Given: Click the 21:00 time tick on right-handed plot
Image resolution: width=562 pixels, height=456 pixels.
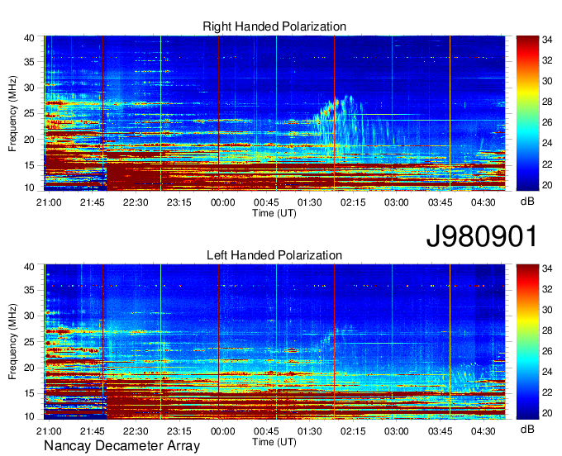Looking at the screenshot, I should pyautogui.click(x=49, y=202).
